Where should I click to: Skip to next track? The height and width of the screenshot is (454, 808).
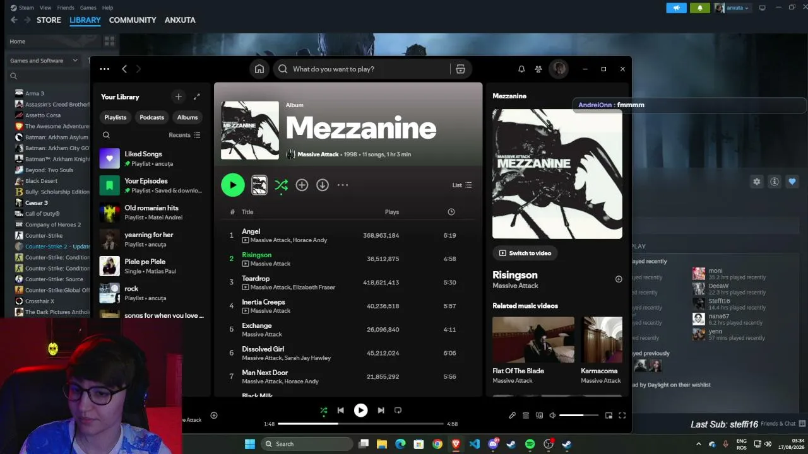[381, 410]
